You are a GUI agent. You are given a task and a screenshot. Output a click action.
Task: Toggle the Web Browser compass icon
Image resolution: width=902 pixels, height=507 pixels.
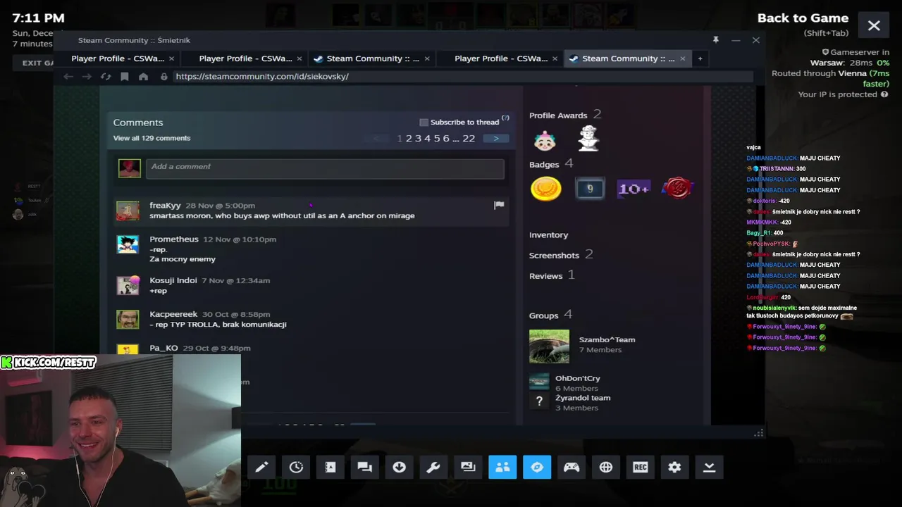tap(537, 467)
